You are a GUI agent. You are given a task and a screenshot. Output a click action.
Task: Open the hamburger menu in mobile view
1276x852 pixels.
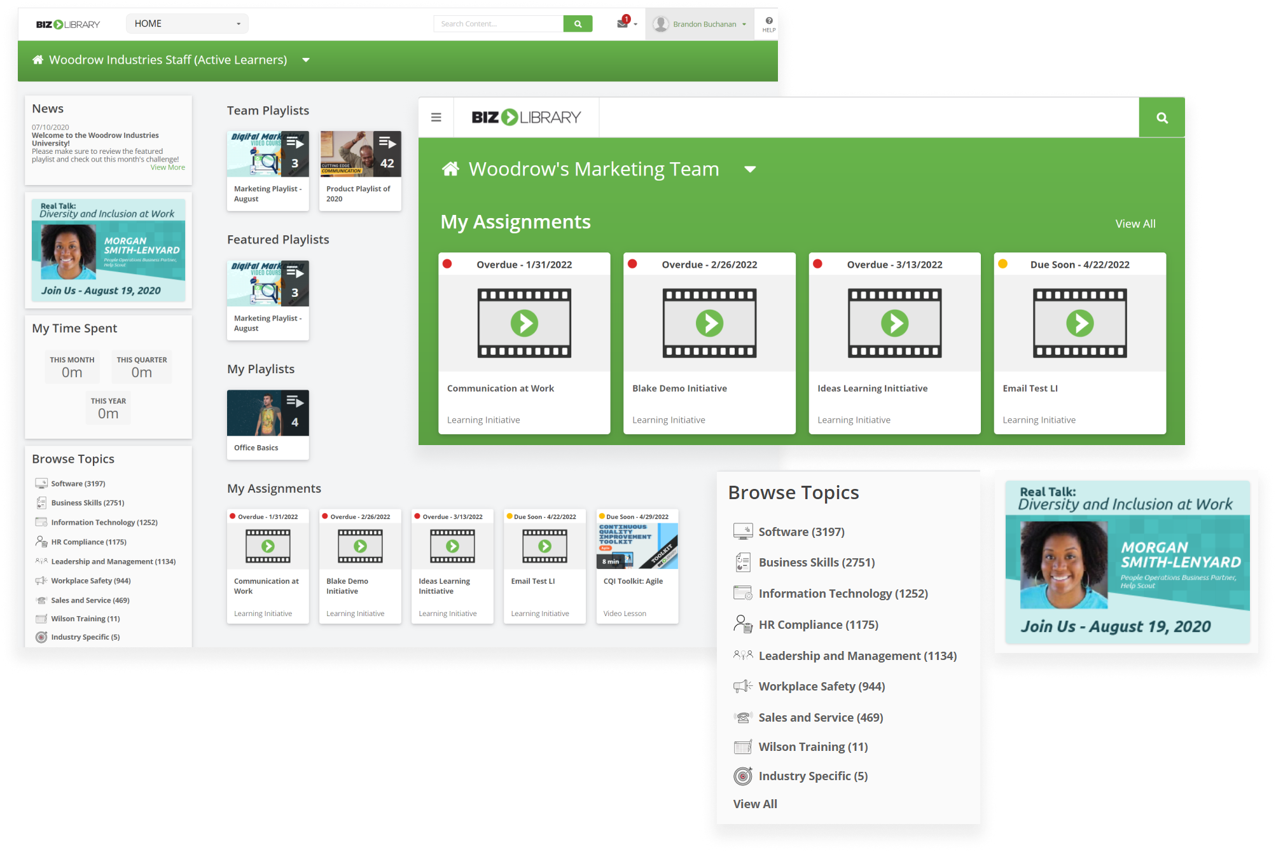[x=436, y=117]
